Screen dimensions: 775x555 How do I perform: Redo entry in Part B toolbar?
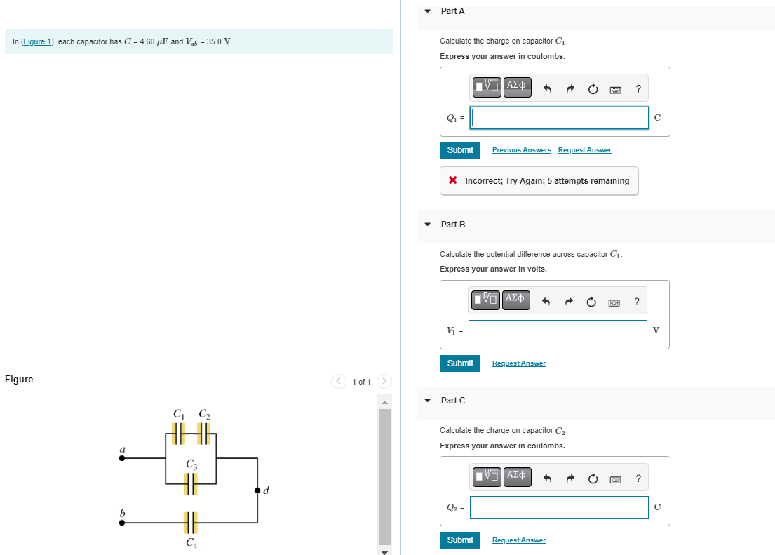pyautogui.click(x=568, y=302)
